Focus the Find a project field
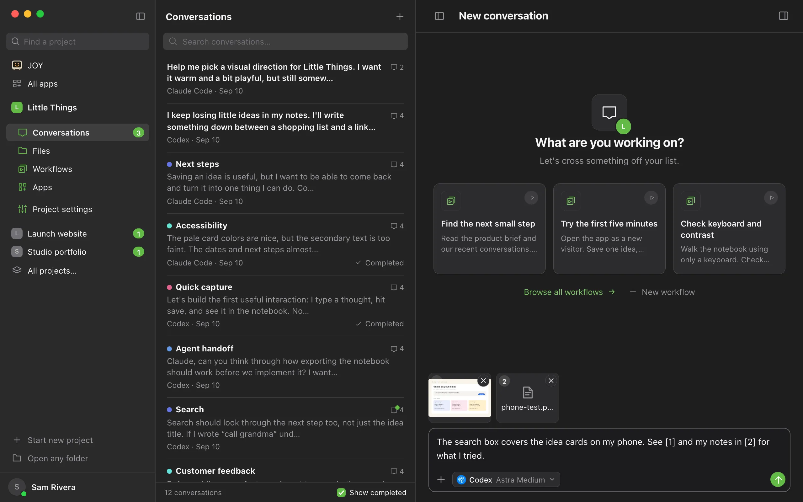Viewport: 803px width, 502px height. coord(78,41)
